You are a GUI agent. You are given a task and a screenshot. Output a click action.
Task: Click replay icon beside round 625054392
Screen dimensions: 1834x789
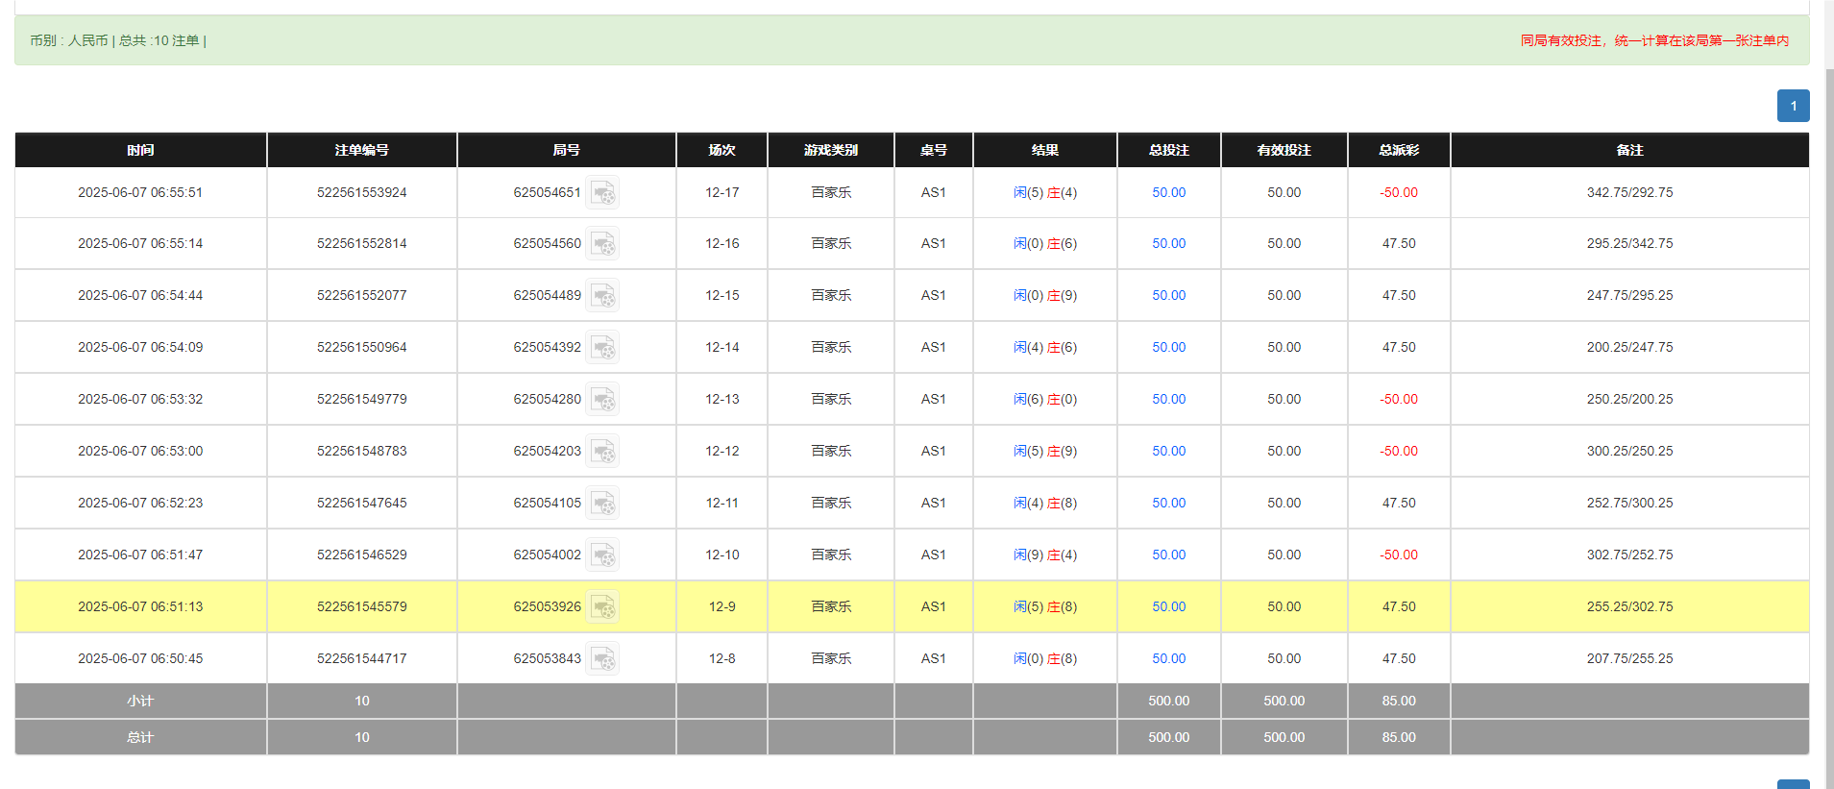pyautogui.click(x=602, y=348)
